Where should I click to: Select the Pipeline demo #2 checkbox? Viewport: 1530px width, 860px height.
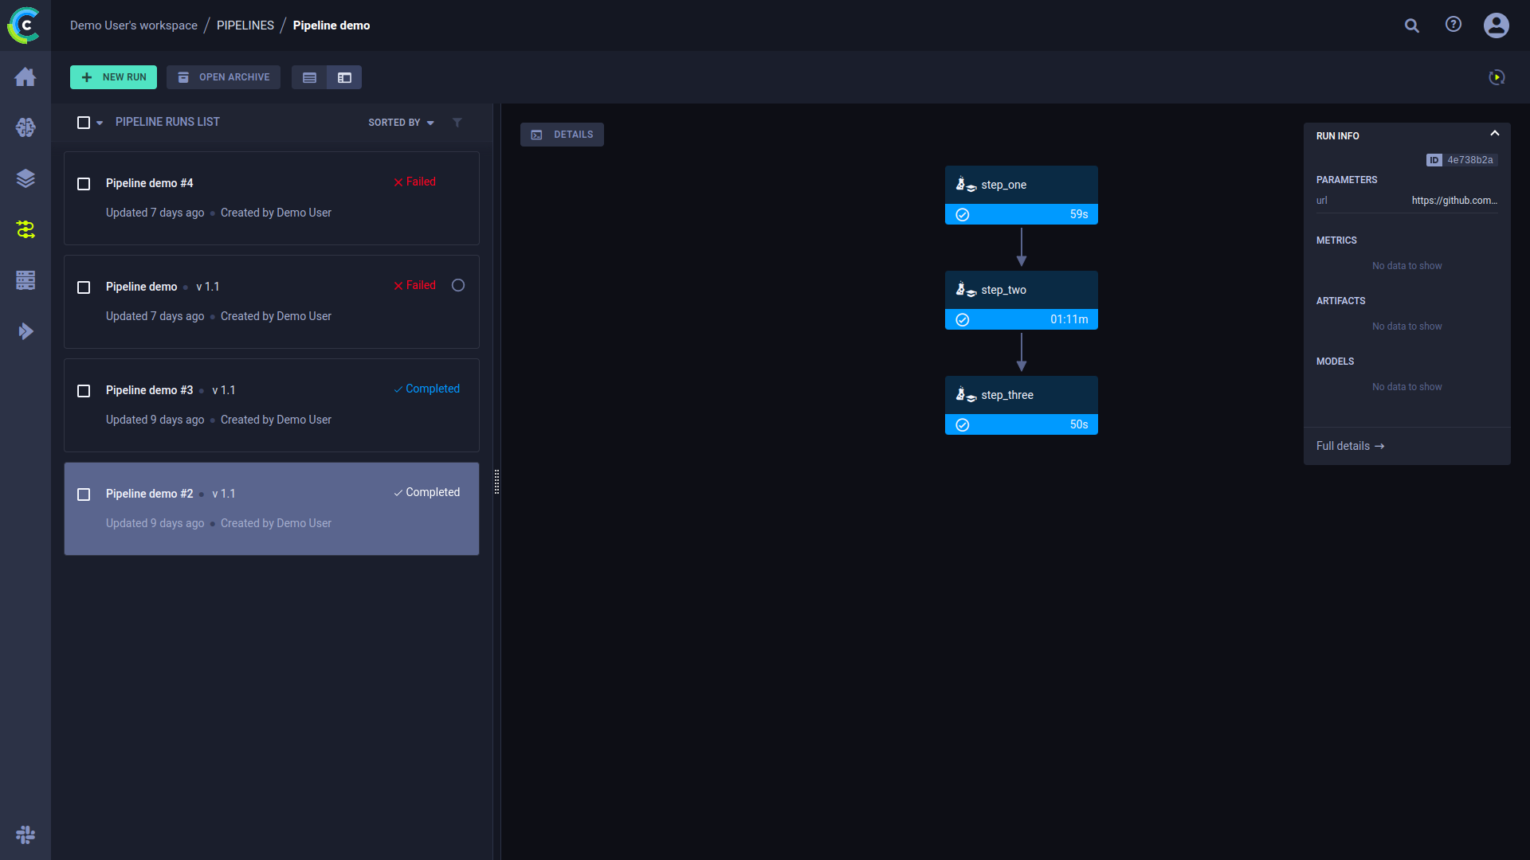click(x=84, y=494)
